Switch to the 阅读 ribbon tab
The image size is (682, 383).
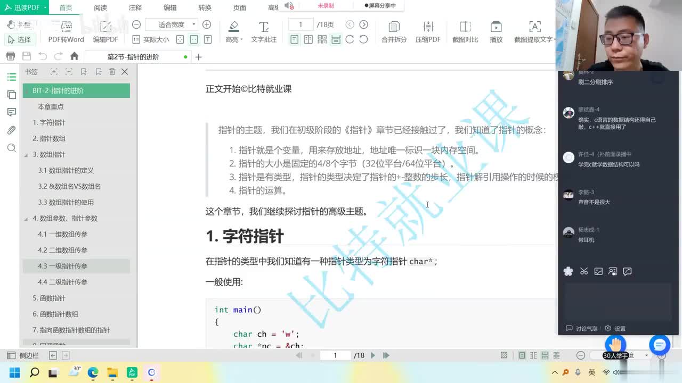pos(100,7)
